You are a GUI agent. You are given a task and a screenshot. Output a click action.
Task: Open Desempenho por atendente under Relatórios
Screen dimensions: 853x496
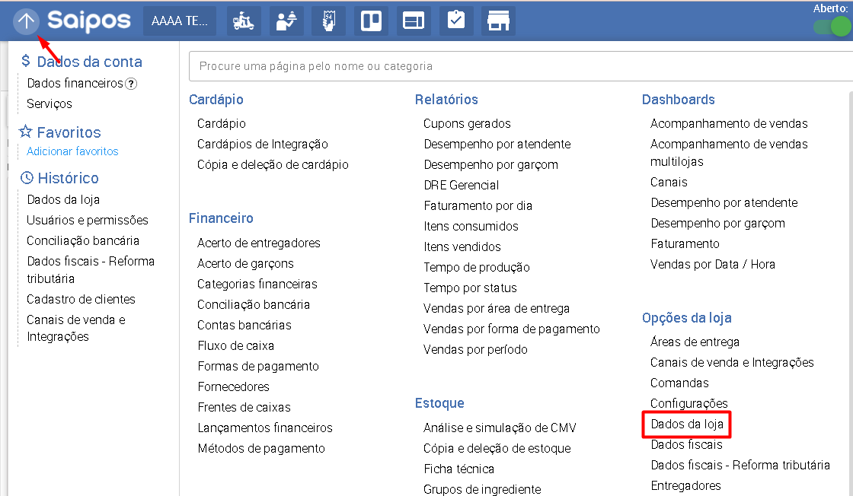[x=497, y=144]
